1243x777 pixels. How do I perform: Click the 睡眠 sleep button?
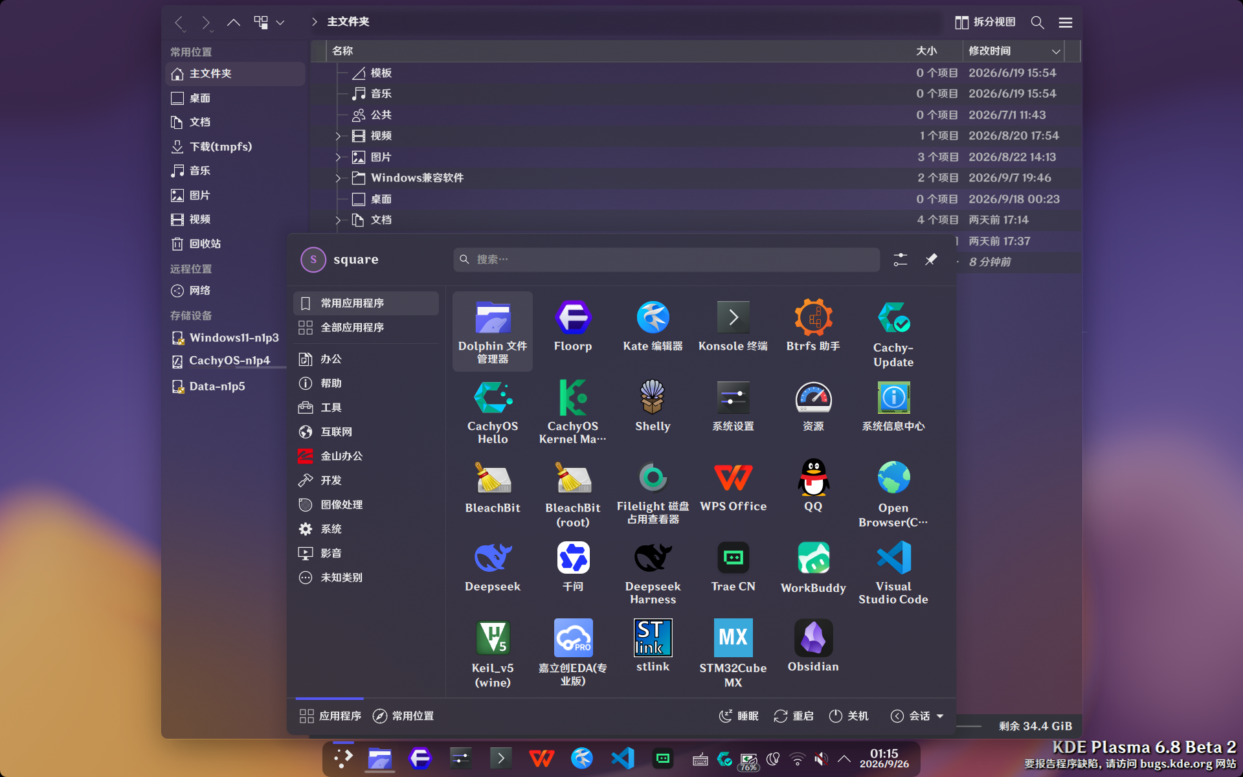[739, 715]
